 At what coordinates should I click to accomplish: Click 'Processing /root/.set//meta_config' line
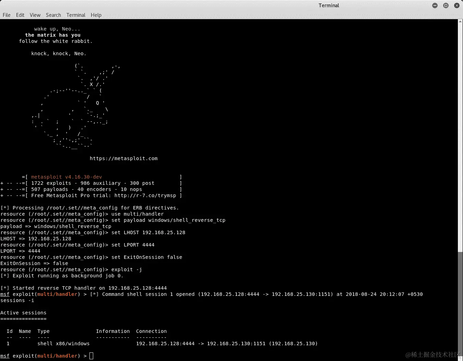[89, 208]
